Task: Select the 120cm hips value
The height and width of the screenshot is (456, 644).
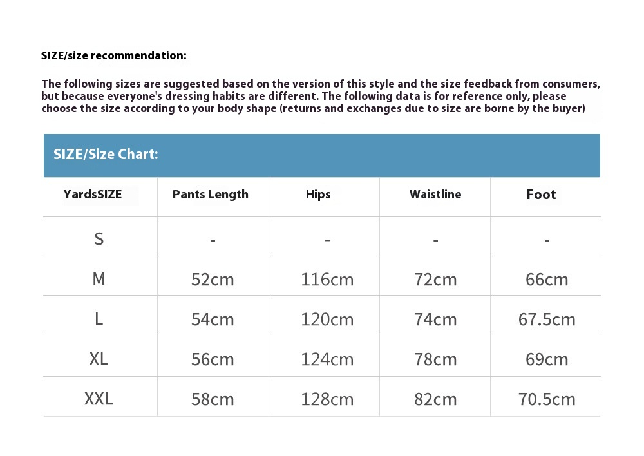Action: pyautogui.click(x=327, y=319)
